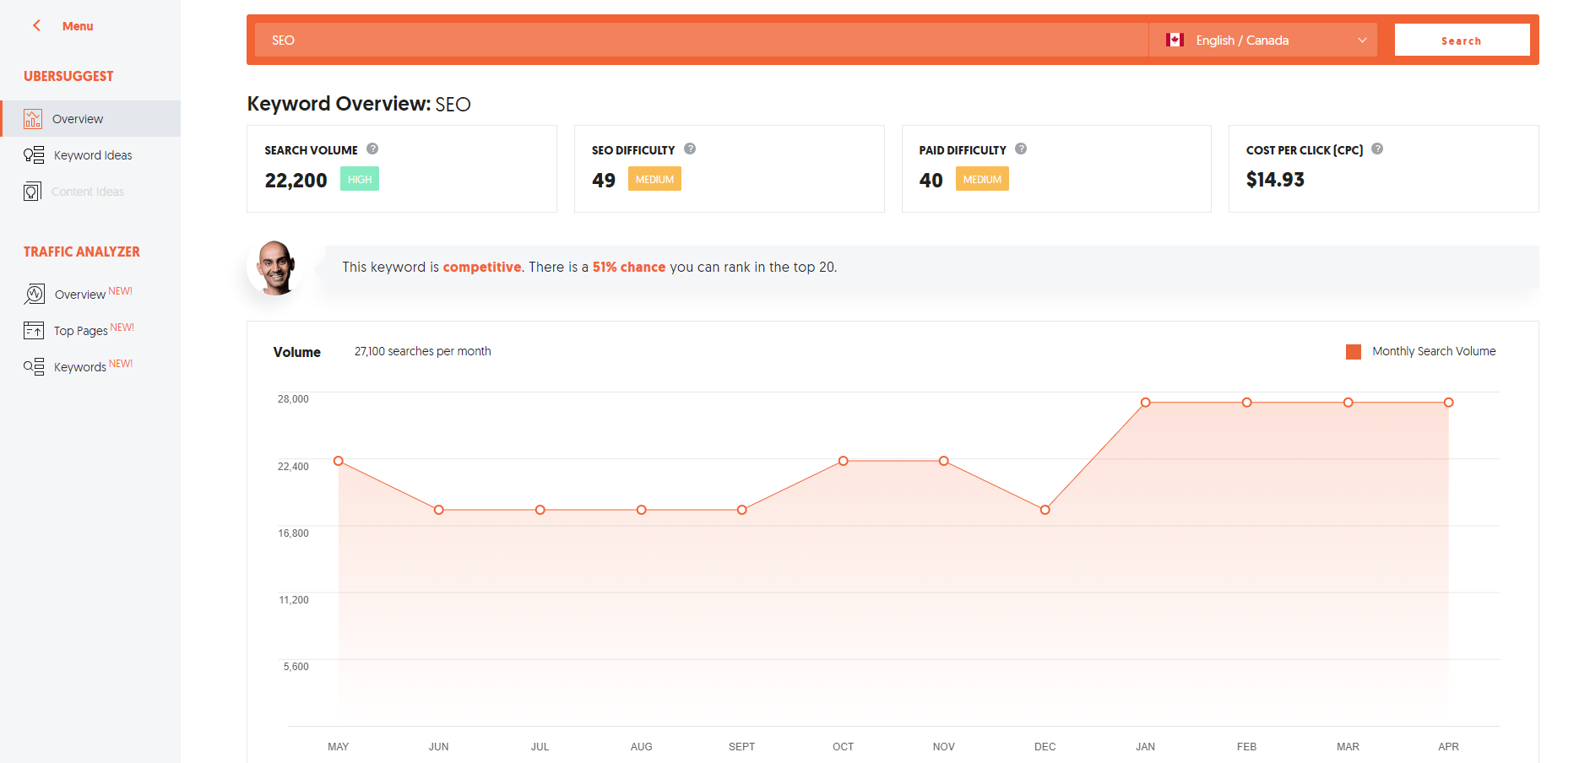Viewport: 1590px width, 763px height.
Task: Click the APR data point on chart
Action: [1449, 403]
